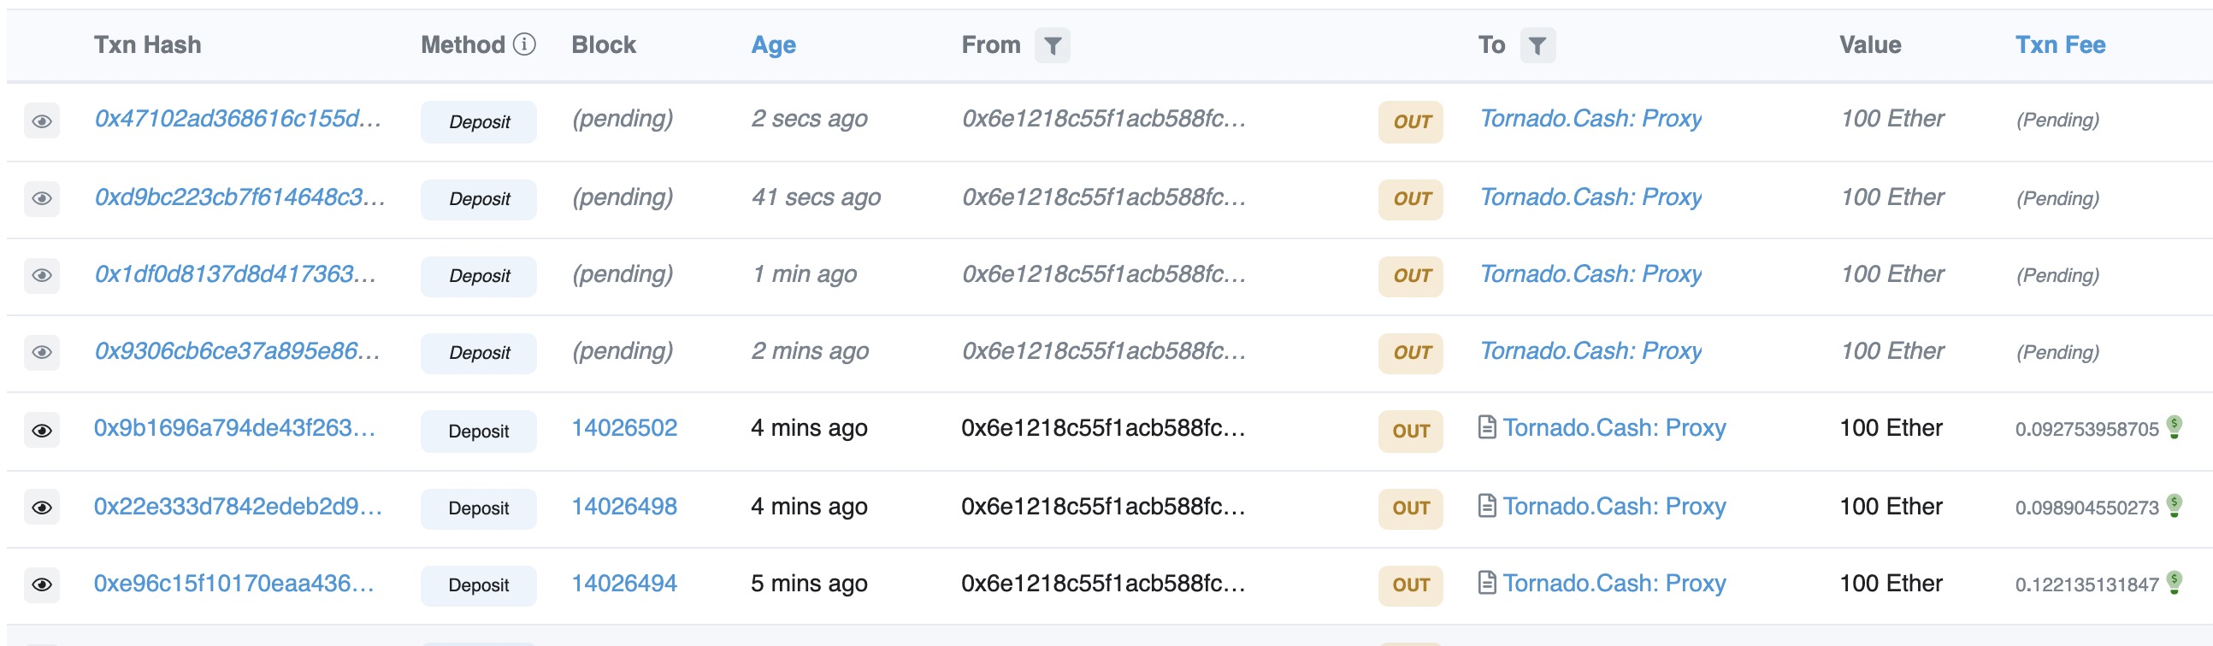Viewport: 2213px width, 646px height.
Task: Open block 14026498
Action: 624,507
